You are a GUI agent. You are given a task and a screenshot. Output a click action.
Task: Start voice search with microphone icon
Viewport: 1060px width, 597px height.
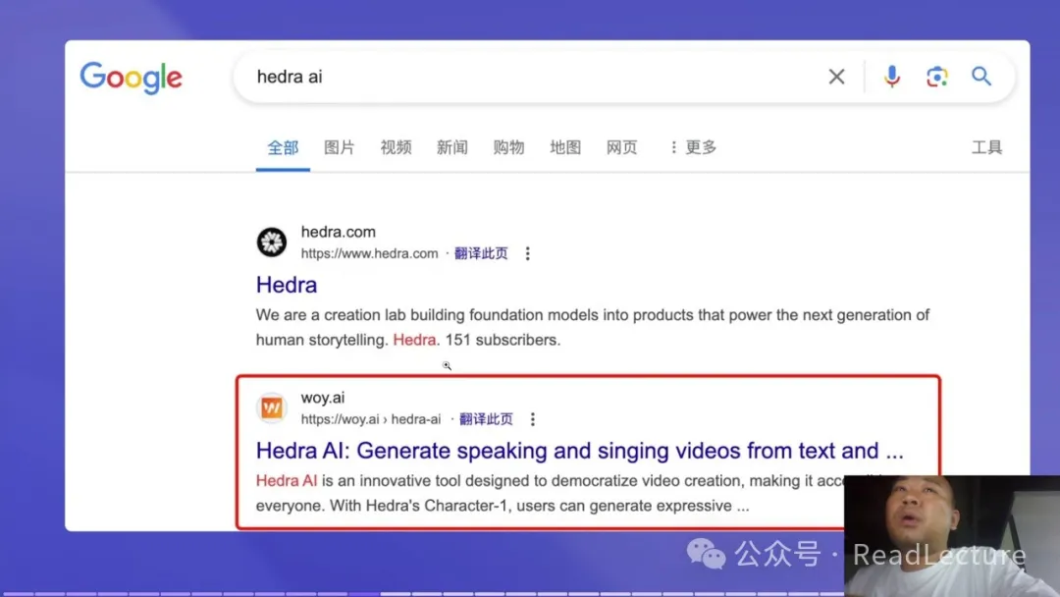tap(891, 77)
